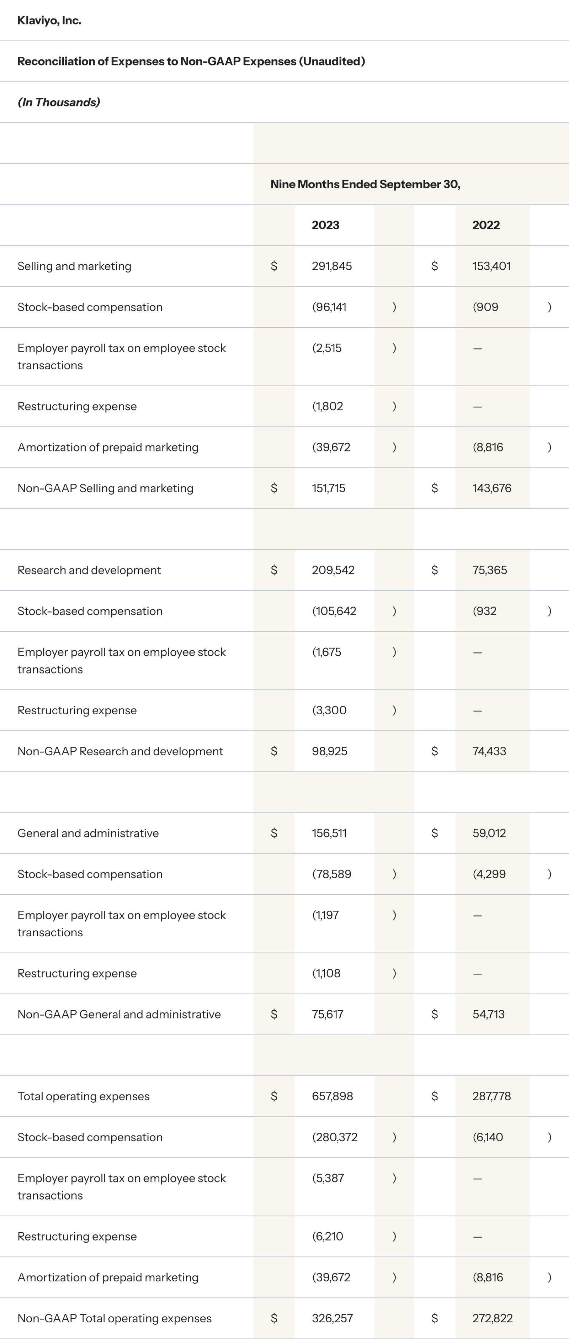Viewport: 569px width, 1339px height.
Task: Click the 'Non-GAAP Selling and marketing' label
Action: click(x=106, y=488)
